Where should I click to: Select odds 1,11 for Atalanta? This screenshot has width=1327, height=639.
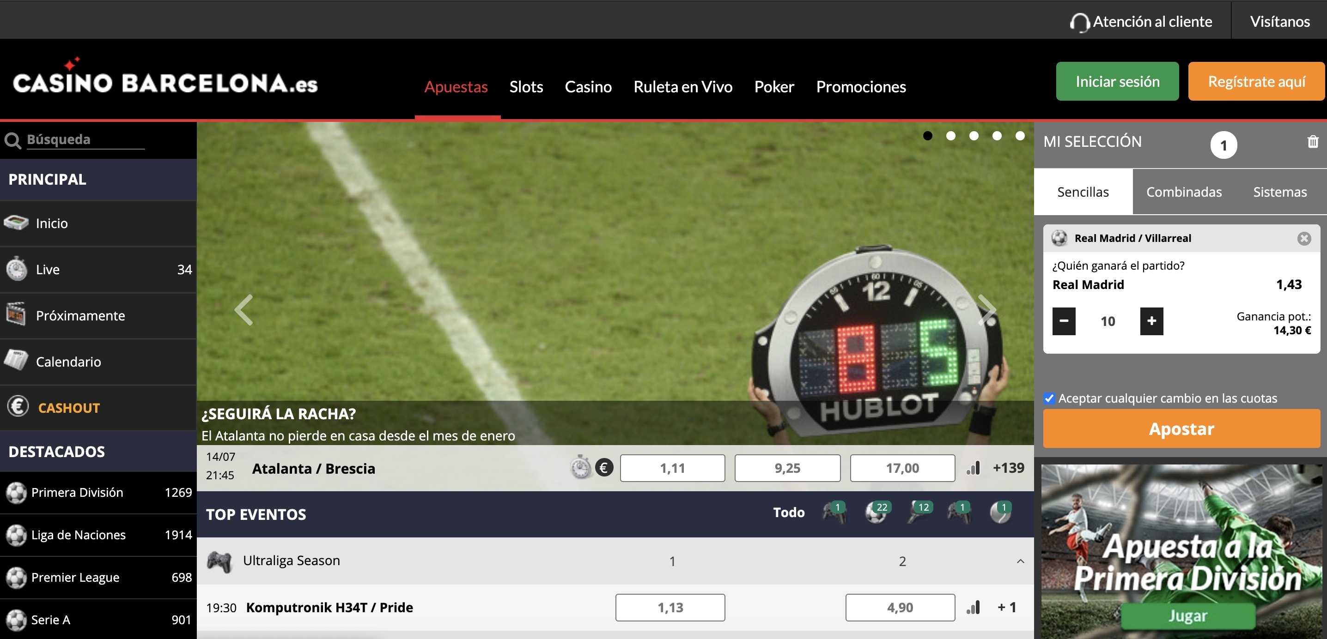672,468
